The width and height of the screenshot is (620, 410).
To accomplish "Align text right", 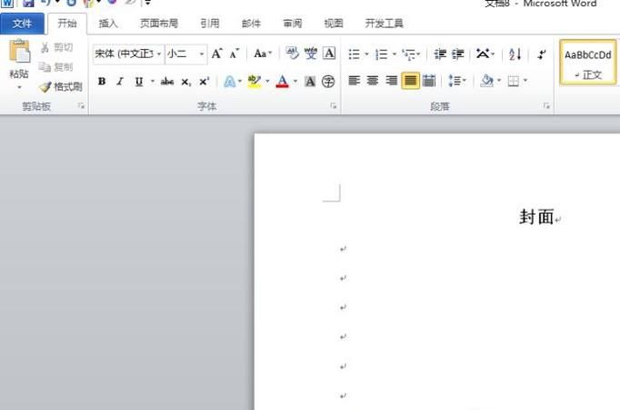I will pyautogui.click(x=392, y=81).
